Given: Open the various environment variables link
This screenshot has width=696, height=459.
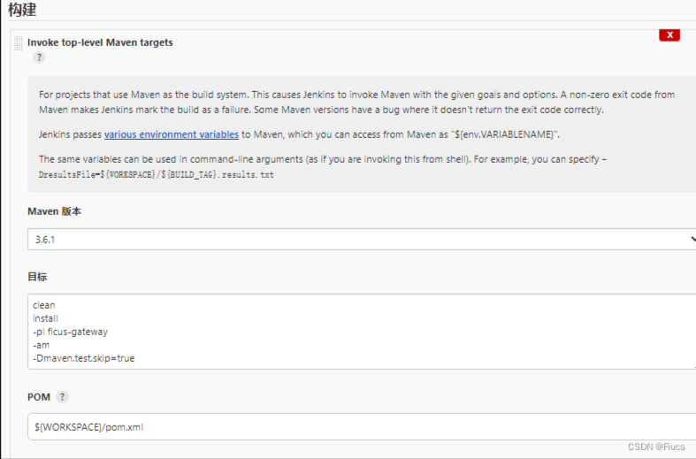Looking at the screenshot, I should pyautogui.click(x=172, y=134).
